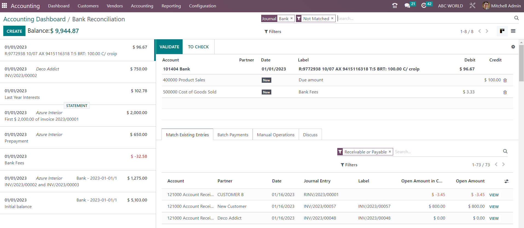Open the Manual Operations tab
This screenshot has height=228, width=524.
point(276,135)
